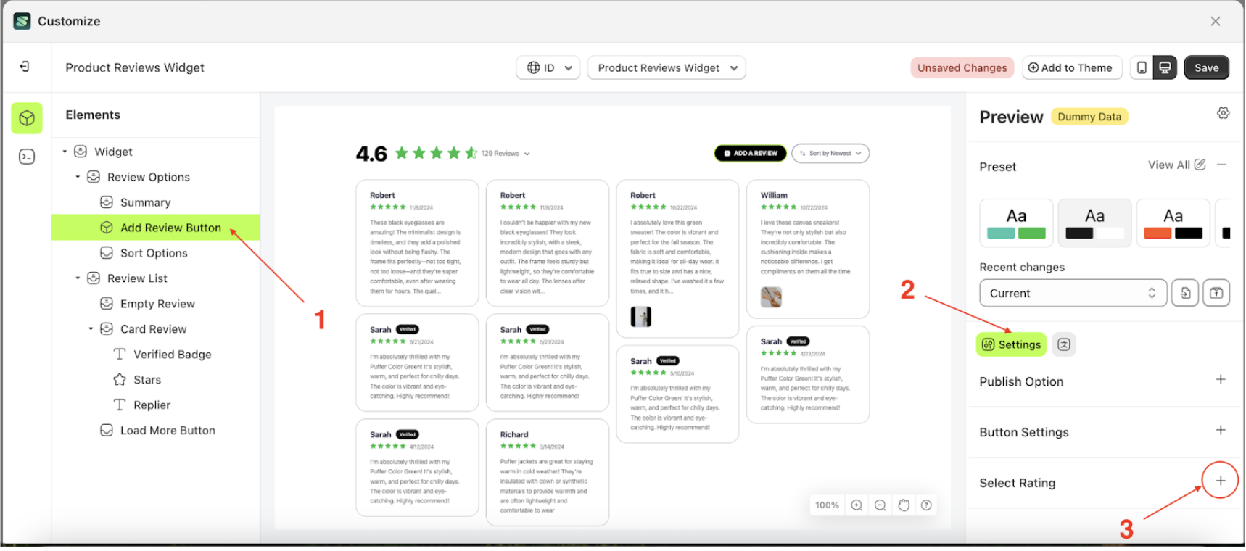Expand the Button Settings section
Viewport: 1246px width, 551px height.
point(1221,431)
